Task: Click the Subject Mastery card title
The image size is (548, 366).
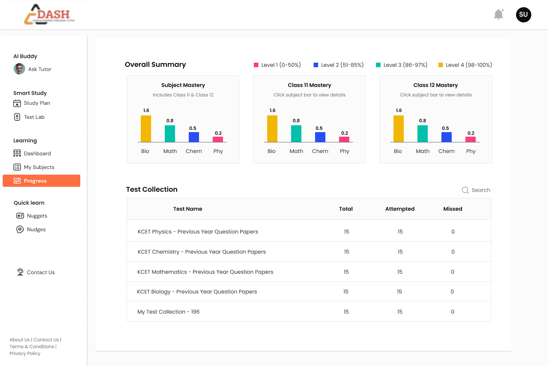Action: tap(183, 85)
